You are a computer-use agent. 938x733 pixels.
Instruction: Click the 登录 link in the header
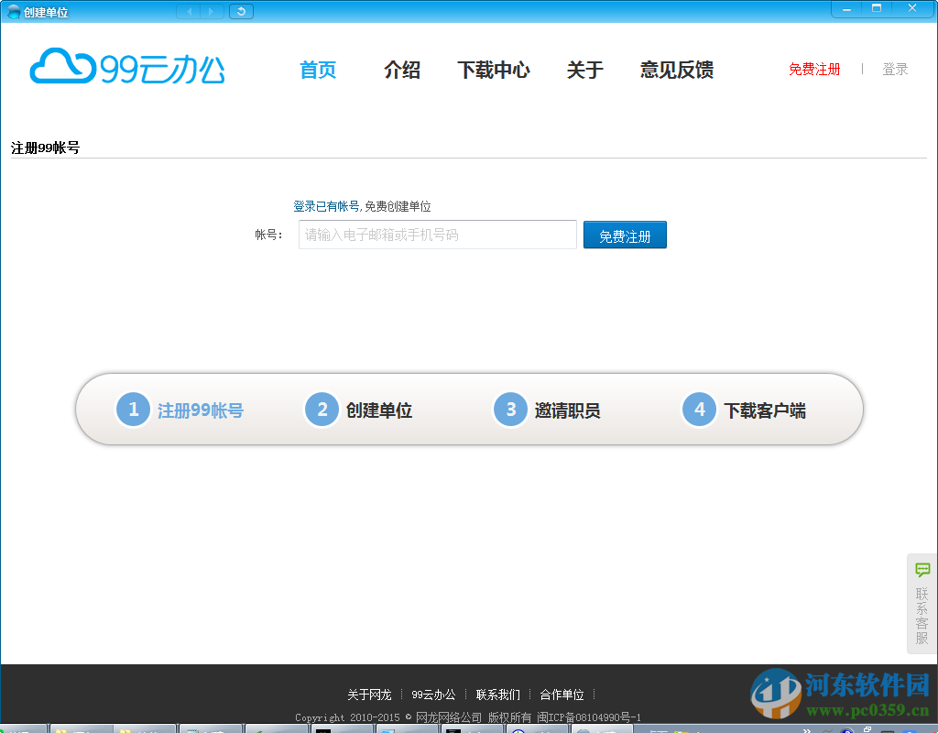coord(895,70)
